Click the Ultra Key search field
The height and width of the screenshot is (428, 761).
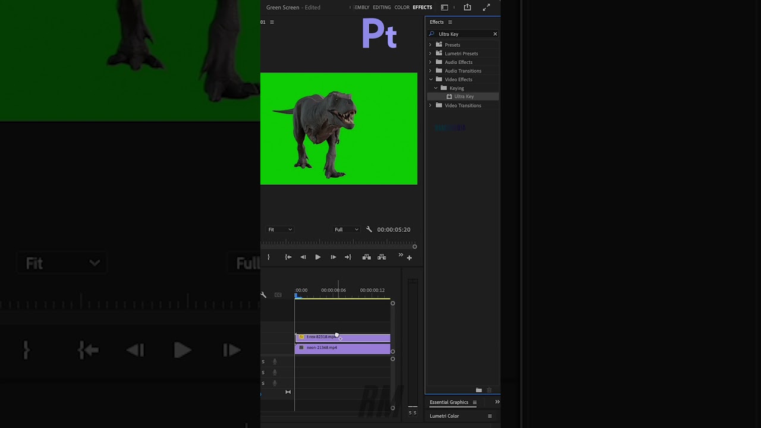(464, 34)
